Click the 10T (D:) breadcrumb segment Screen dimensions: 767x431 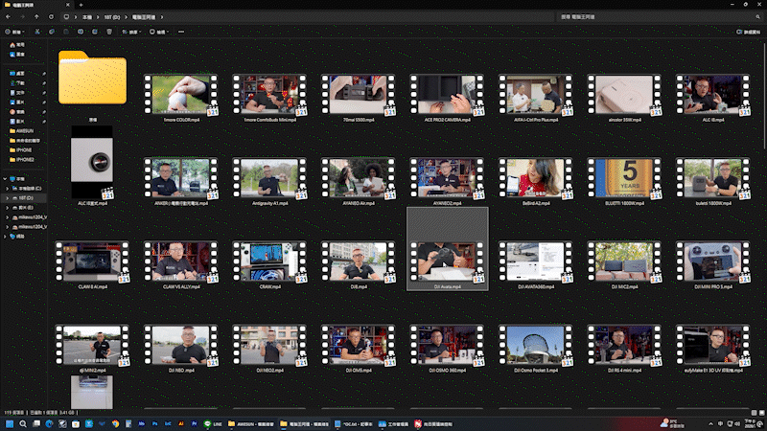(111, 17)
